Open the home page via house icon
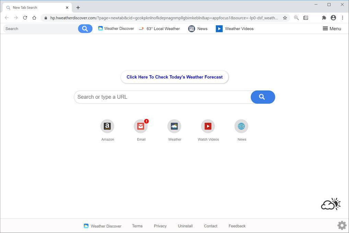This screenshot has height=233, width=349. [34, 18]
